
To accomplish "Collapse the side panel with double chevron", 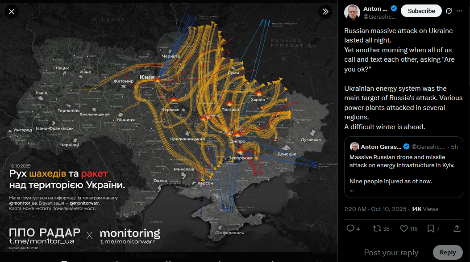I will coord(325,12).
